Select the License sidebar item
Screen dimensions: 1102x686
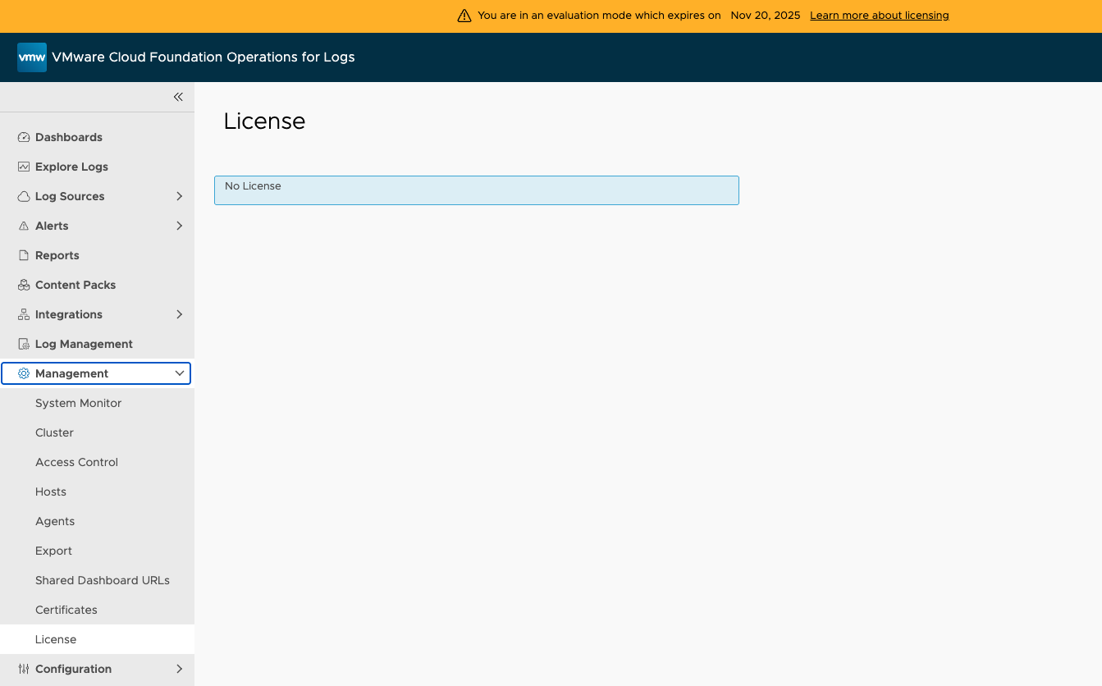(x=97, y=639)
